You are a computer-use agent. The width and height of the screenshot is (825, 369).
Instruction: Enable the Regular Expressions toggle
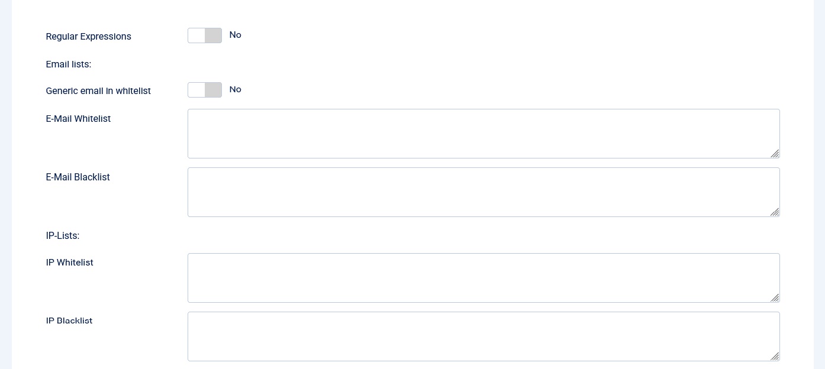205,35
